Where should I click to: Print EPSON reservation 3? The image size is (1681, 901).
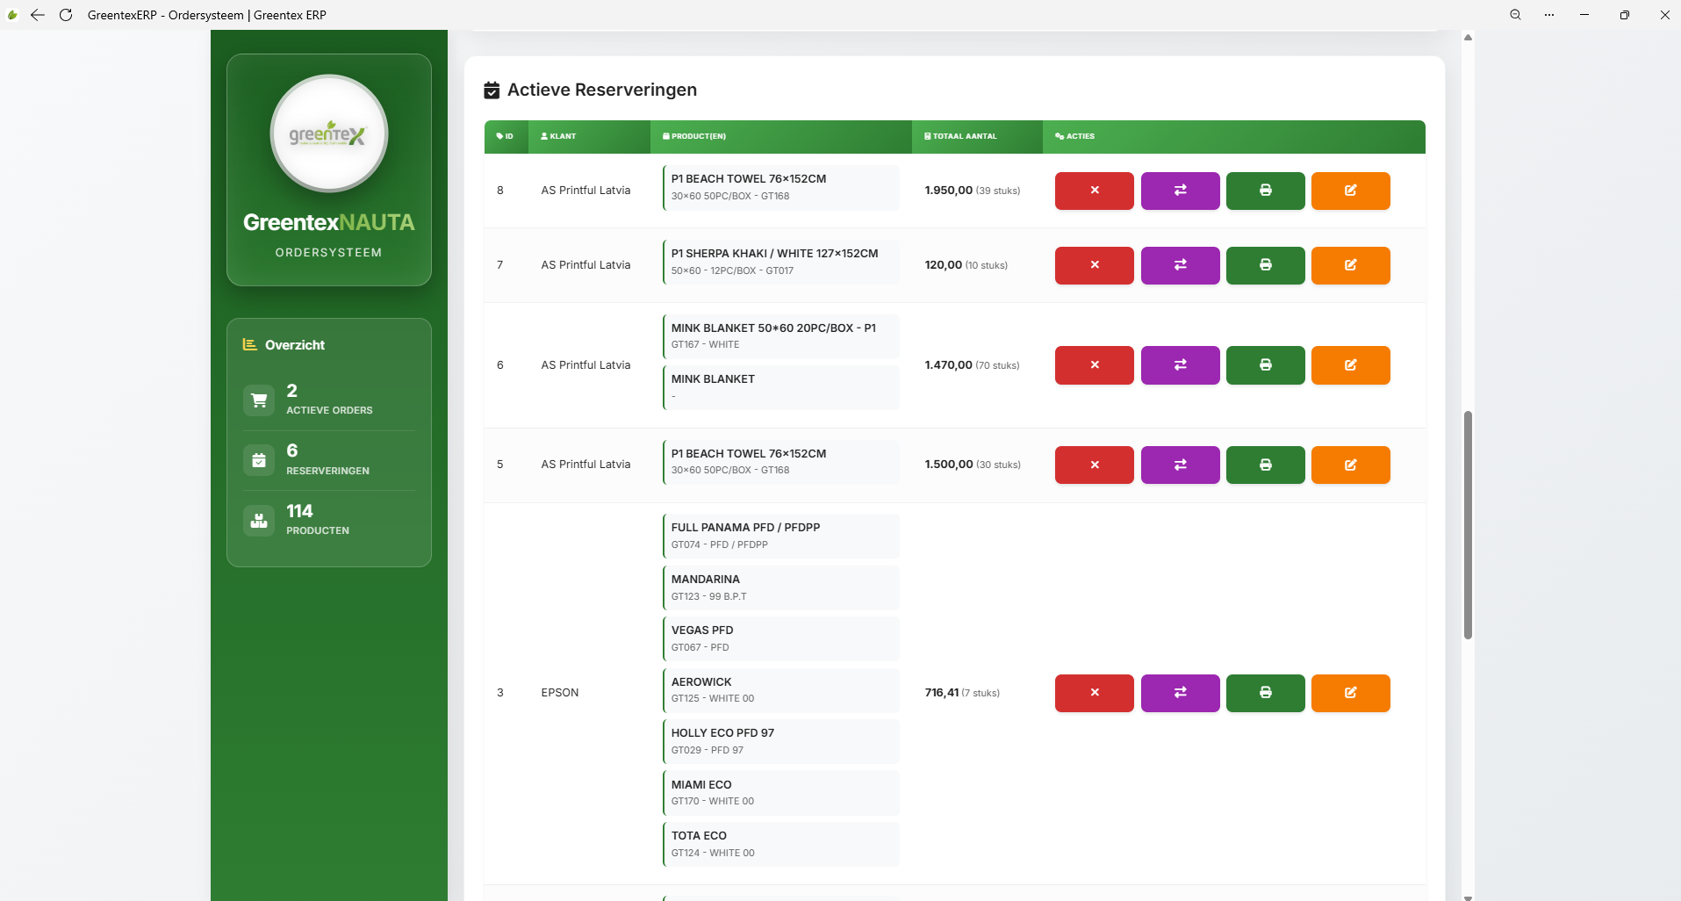coord(1265,693)
